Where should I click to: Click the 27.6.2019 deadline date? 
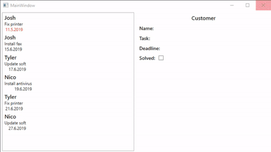[17, 128]
